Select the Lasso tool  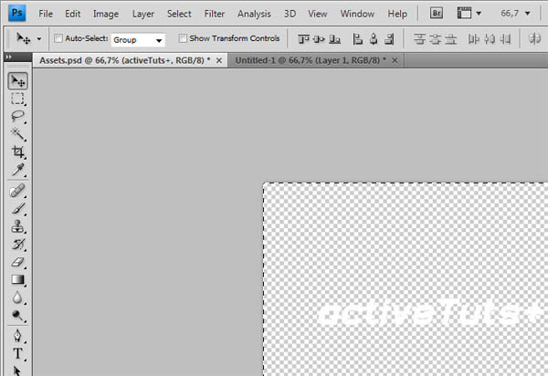coord(17,117)
